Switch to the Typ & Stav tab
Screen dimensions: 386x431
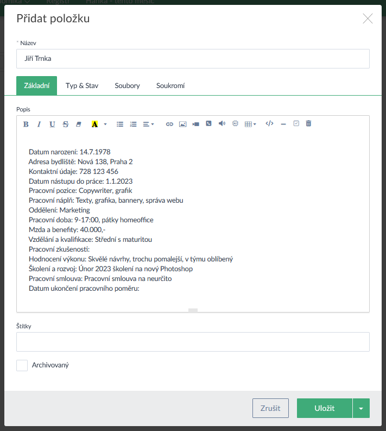coord(82,86)
